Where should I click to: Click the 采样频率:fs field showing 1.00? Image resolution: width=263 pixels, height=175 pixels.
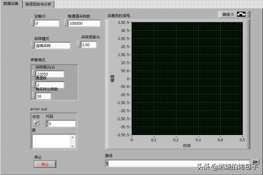click(x=89, y=45)
